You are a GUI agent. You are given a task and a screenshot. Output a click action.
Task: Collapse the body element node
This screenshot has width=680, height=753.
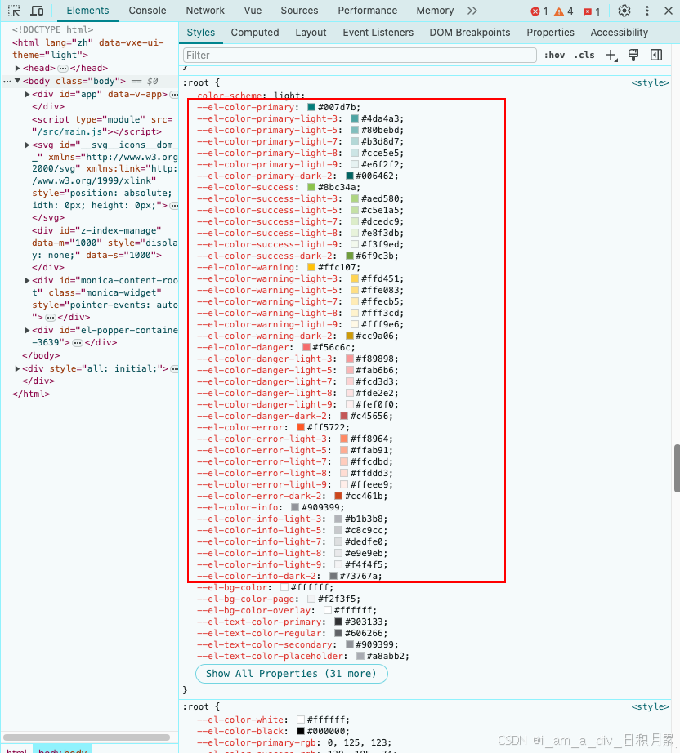pyautogui.click(x=18, y=81)
